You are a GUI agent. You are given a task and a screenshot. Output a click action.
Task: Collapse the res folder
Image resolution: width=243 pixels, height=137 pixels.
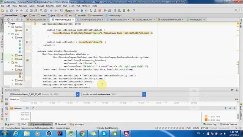[x=9, y=62]
